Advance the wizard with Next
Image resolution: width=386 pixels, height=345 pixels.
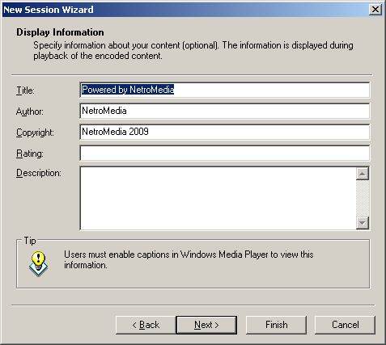(x=206, y=325)
